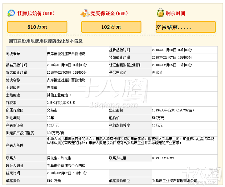Click the 报名开始时间 label
The height and width of the screenshot is (187, 225).
pos(16,65)
